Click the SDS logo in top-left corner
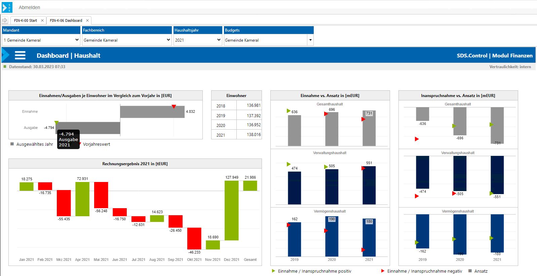 click(x=7, y=7)
